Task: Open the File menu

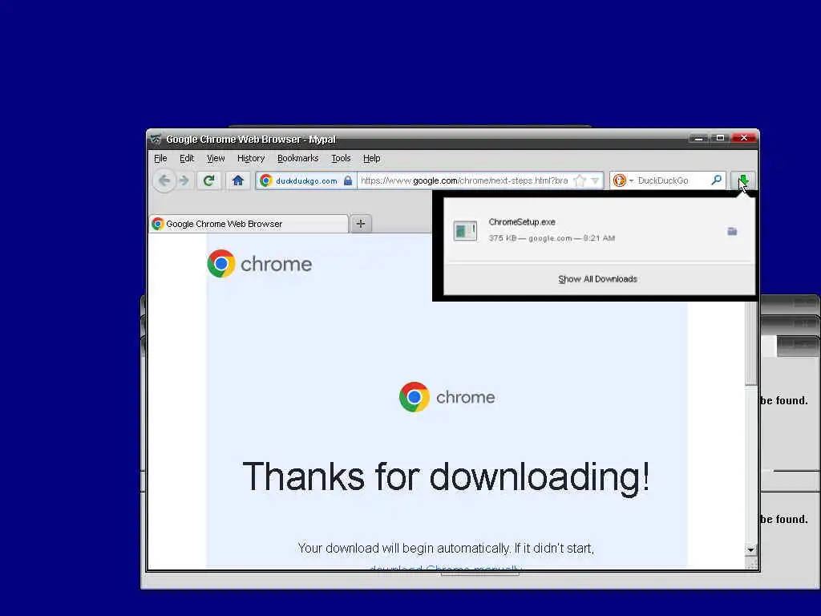Action: pyautogui.click(x=160, y=158)
